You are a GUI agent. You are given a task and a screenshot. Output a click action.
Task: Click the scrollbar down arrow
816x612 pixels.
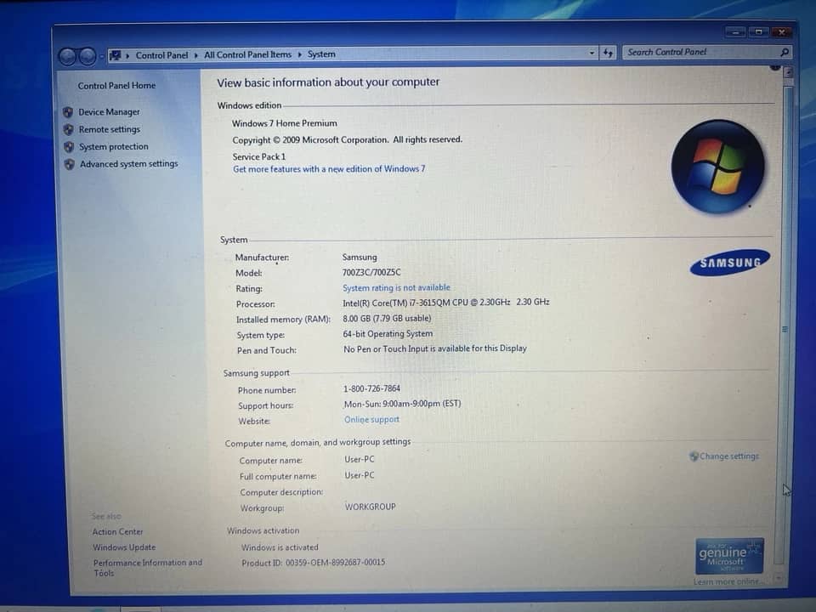coord(779,578)
